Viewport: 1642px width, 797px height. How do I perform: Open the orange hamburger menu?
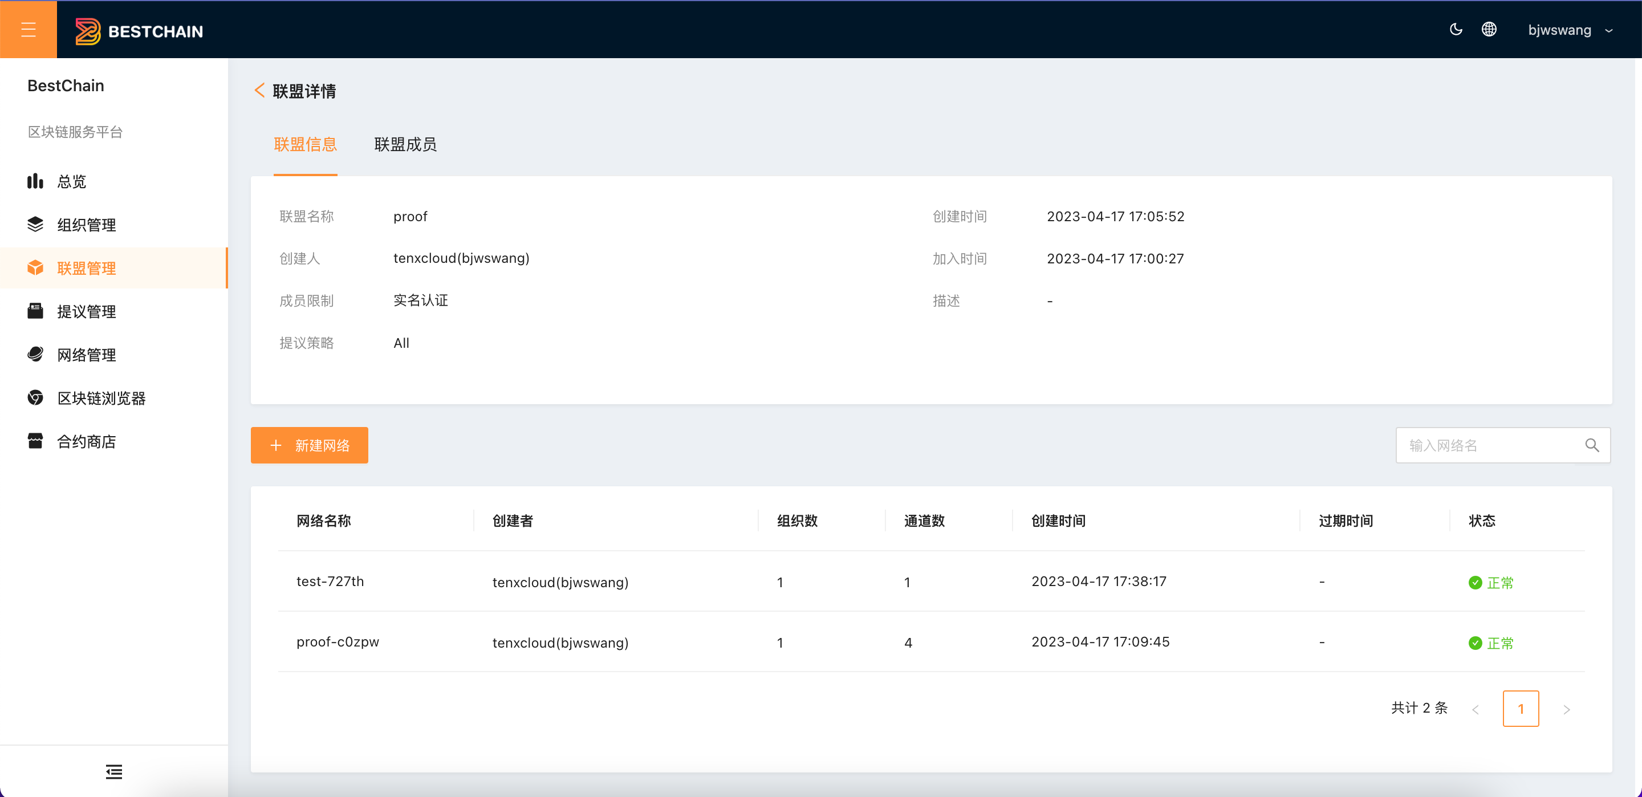coord(28,29)
